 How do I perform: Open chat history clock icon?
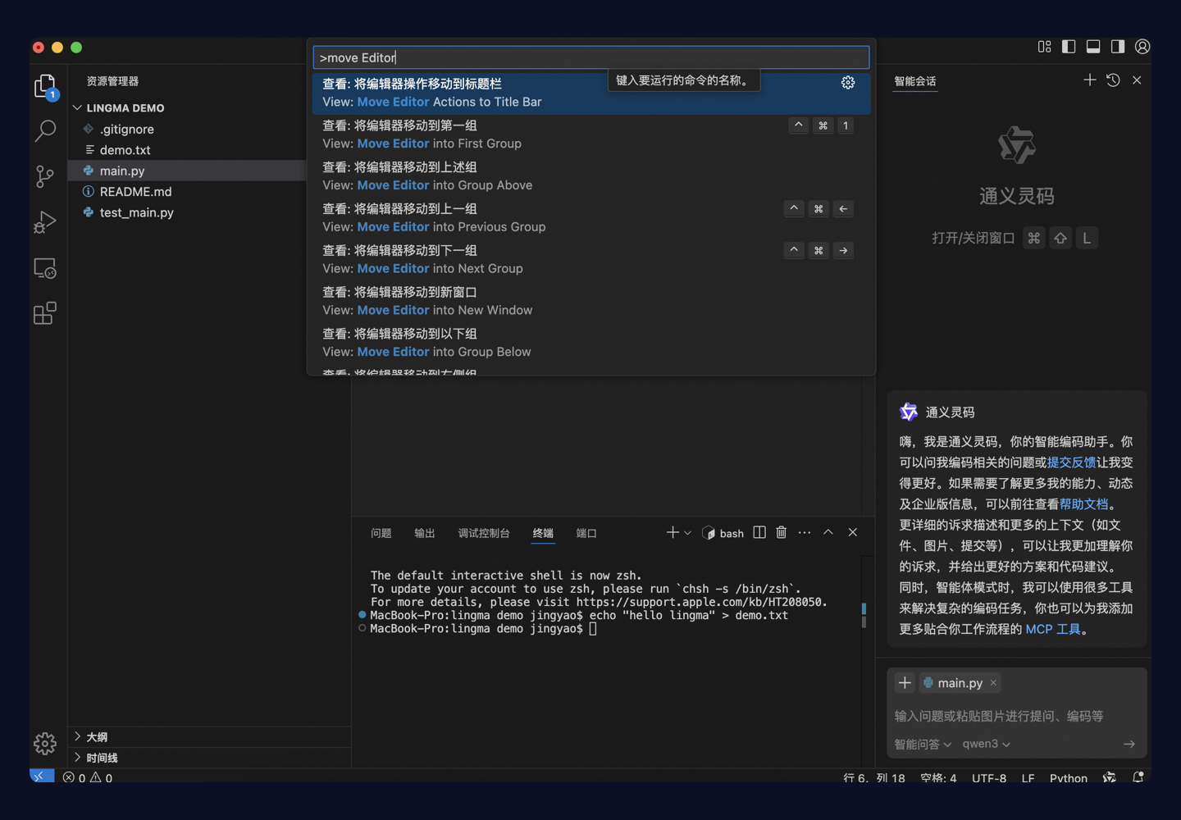click(x=1113, y=80)
